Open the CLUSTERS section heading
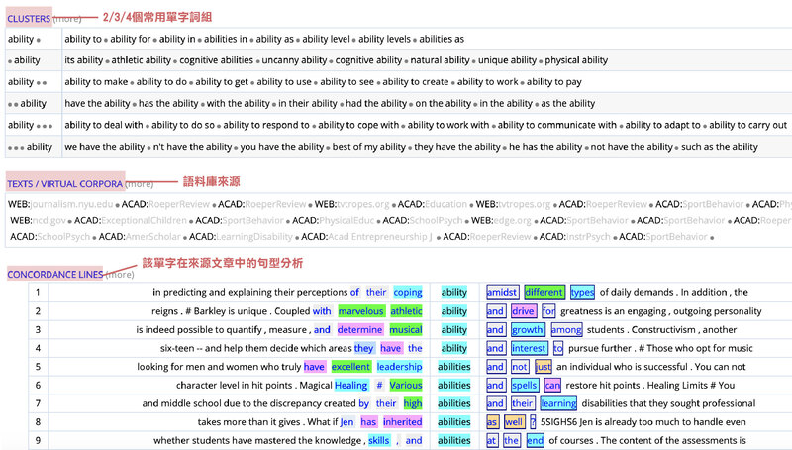Image resolution: width=792 pixels, height=450 pixels. pyautogui.click(x=29, y=19)
